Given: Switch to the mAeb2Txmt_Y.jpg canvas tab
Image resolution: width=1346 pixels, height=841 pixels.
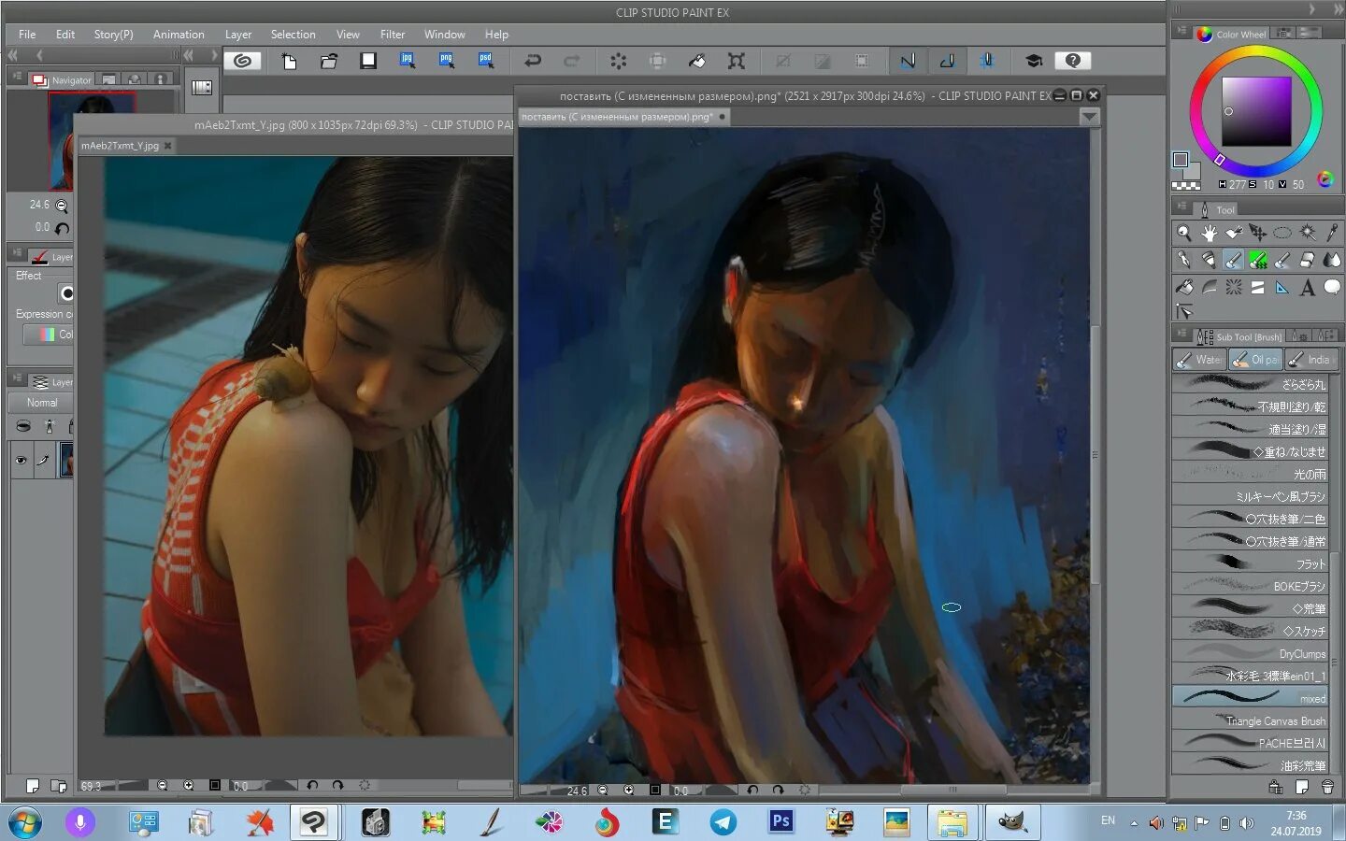Looking at the screenshot, I should pos(120,146).
